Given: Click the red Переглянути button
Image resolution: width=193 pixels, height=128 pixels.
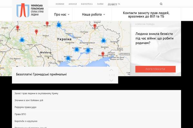Looking at the screenshot, I should (155, 69).
